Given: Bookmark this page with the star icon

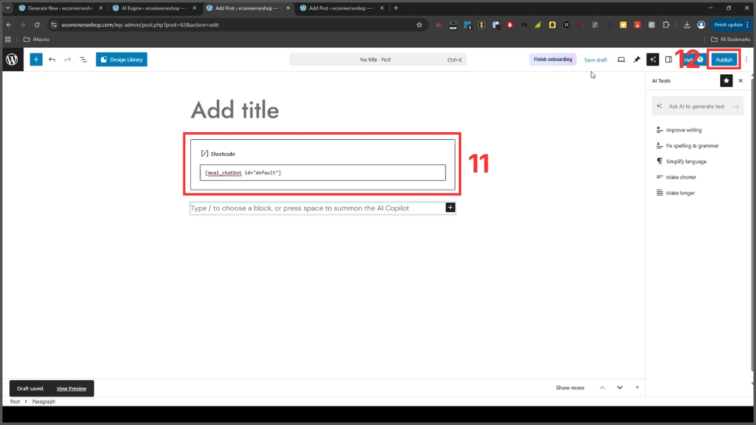Looking at the screenshot, I should [x=419, y=25].
